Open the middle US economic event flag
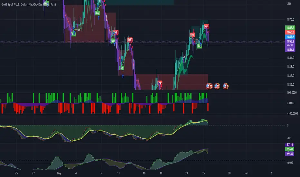300x177 pixels. [217, 86]
